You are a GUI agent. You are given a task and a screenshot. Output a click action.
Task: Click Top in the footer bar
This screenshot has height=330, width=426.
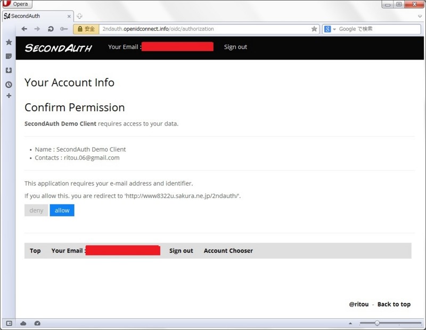[x=35, y=251]
